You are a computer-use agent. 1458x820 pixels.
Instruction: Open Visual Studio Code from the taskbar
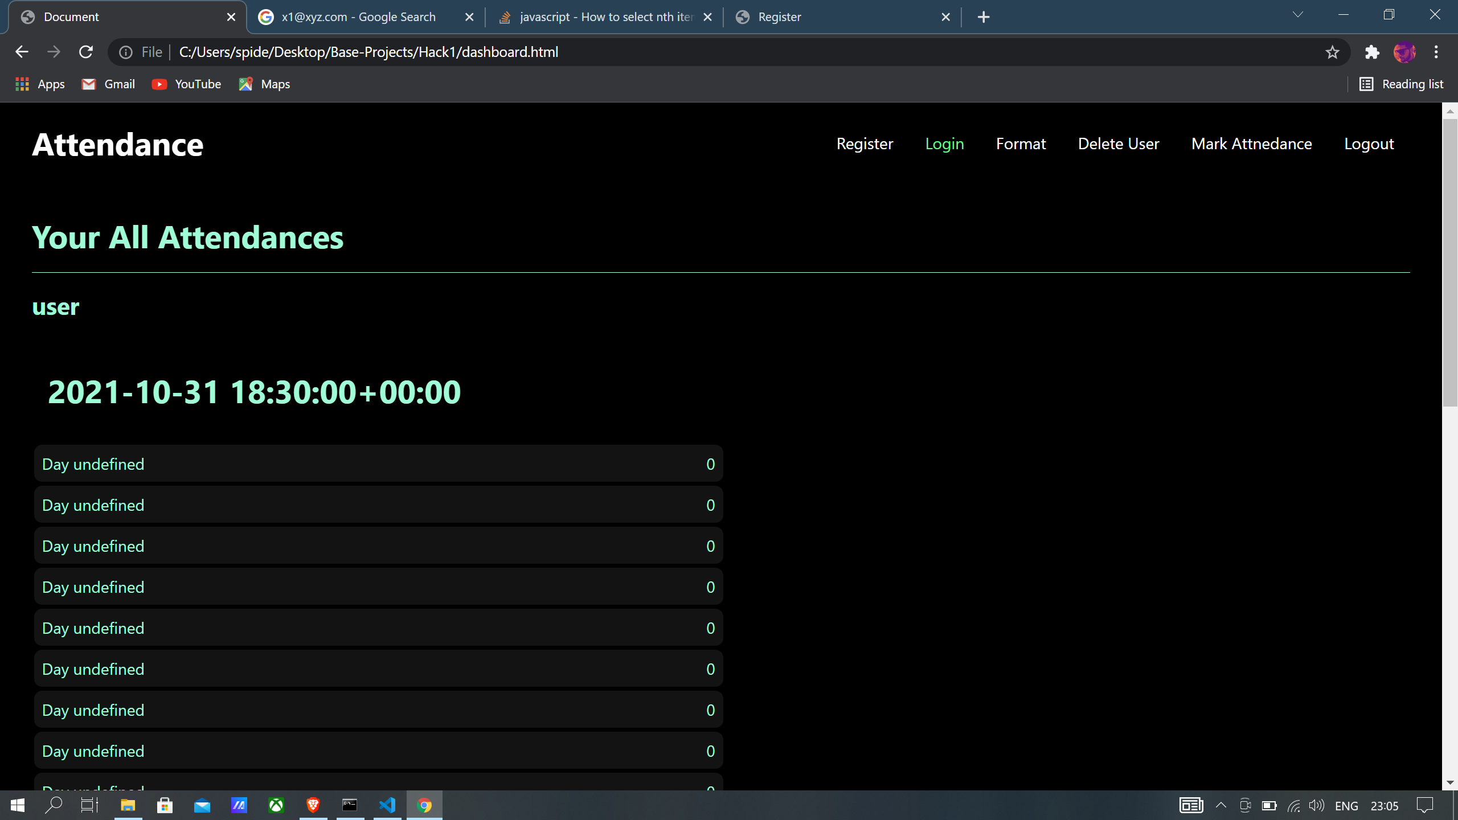387,805
